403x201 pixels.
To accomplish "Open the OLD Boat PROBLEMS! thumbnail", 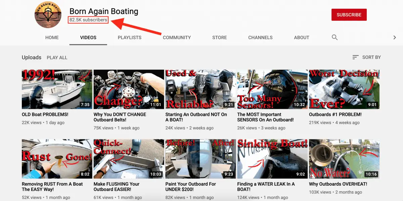I will (x=57, y=89).
